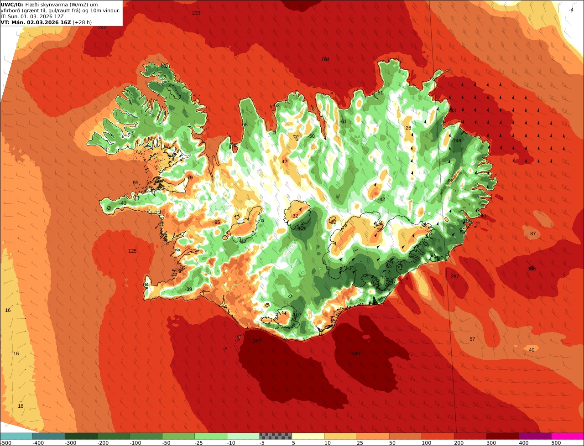
Task: Click the 287 flux value off the southeast coast
Action: (455, 276)
